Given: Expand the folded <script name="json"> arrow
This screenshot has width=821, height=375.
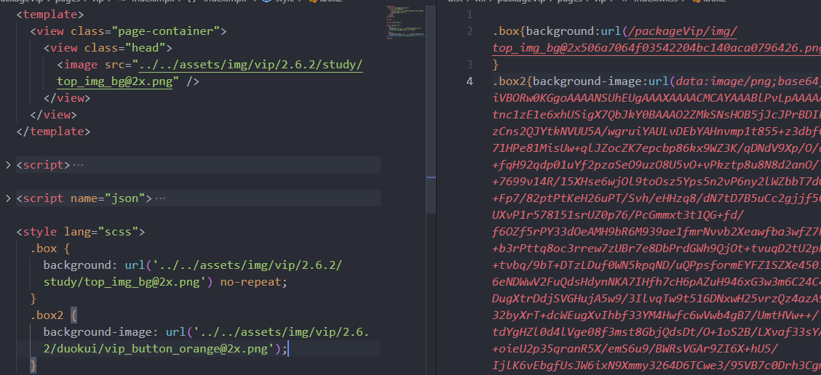Looking at the screenshot, I should pos(8,198).
